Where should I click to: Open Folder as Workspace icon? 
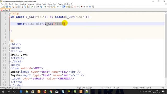click(75, 7)
